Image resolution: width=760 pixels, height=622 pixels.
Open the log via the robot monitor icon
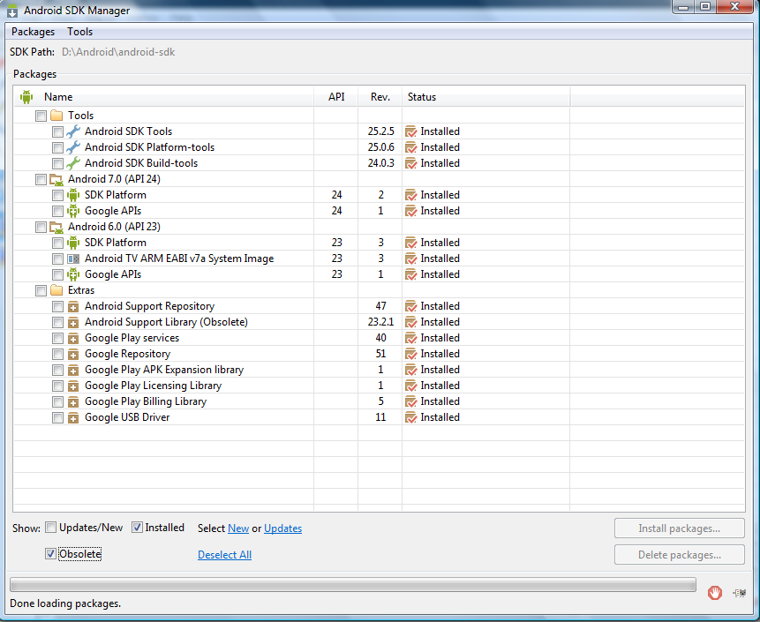tap(740, 592)
